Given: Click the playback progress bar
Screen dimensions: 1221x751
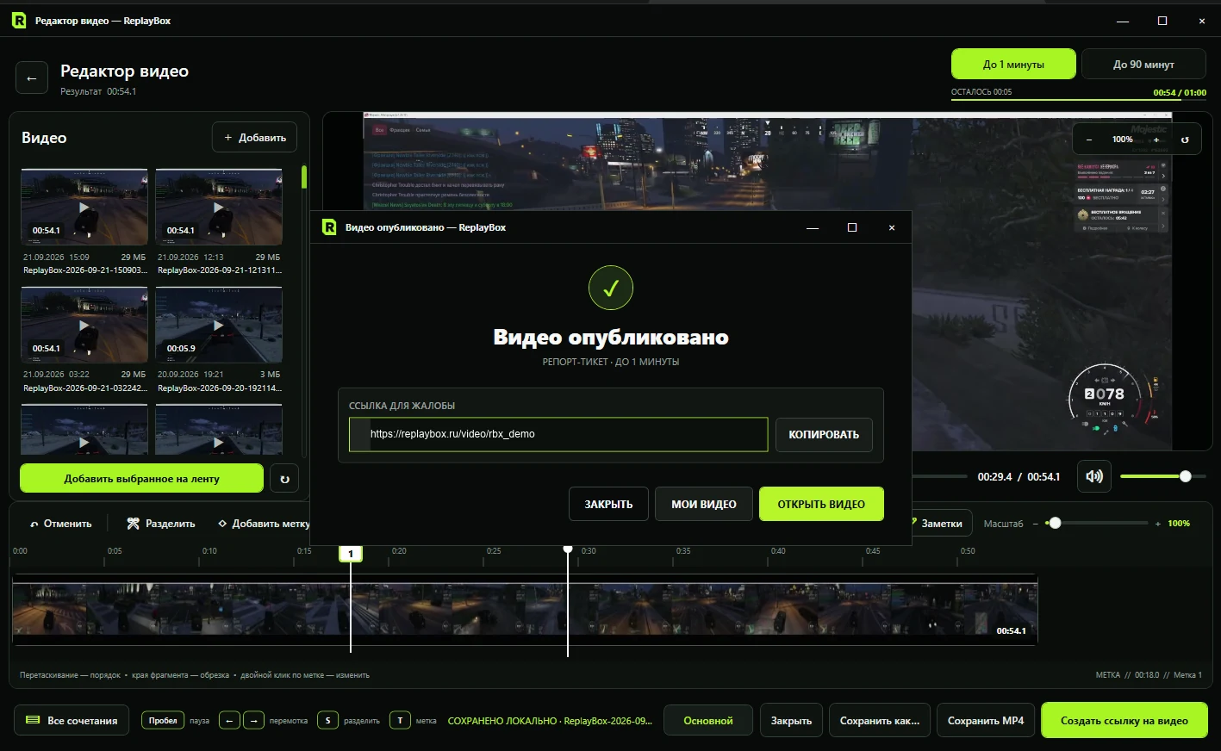Looking at the screenshot, I should (x=938, y=476).
